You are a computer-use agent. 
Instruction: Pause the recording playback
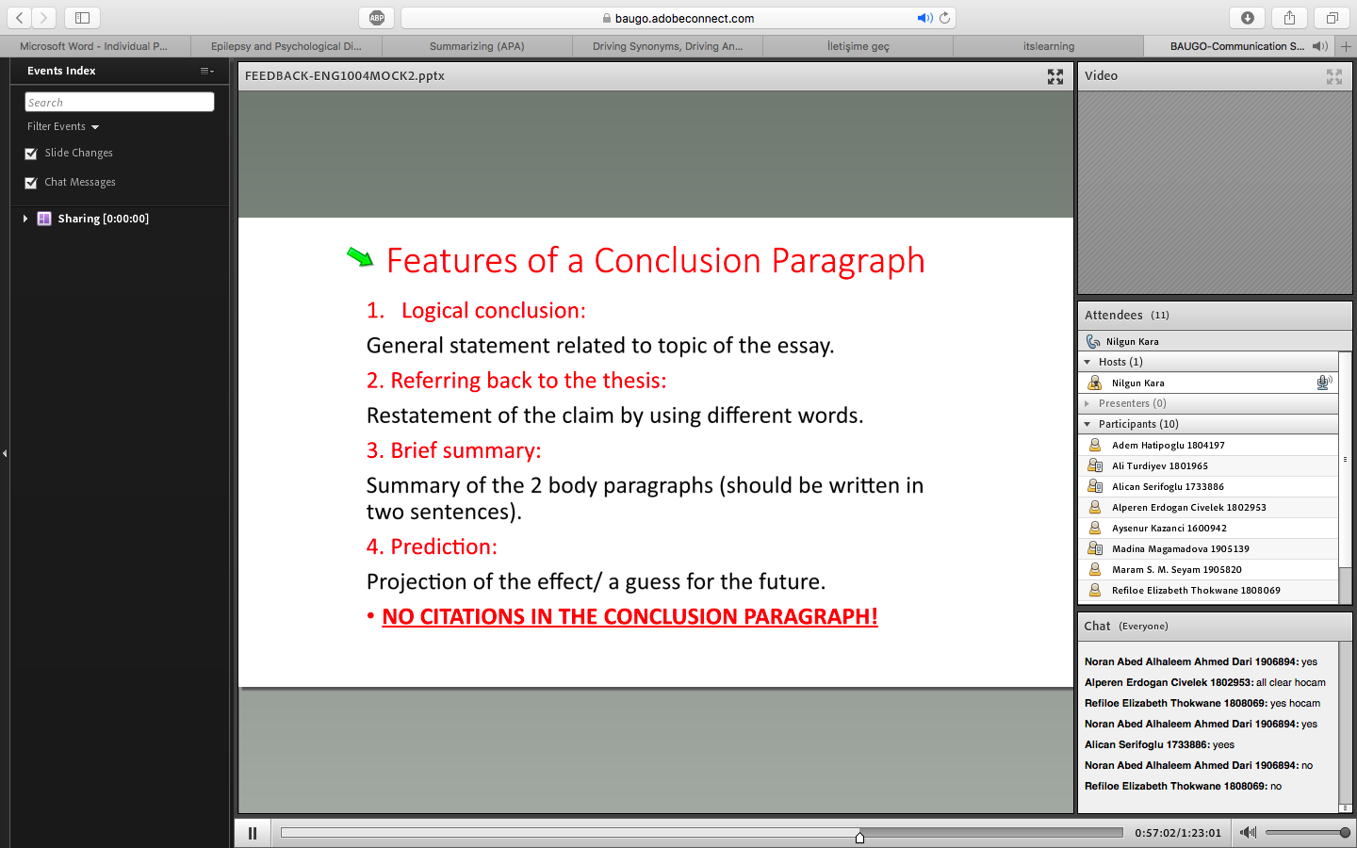point(253,833)
